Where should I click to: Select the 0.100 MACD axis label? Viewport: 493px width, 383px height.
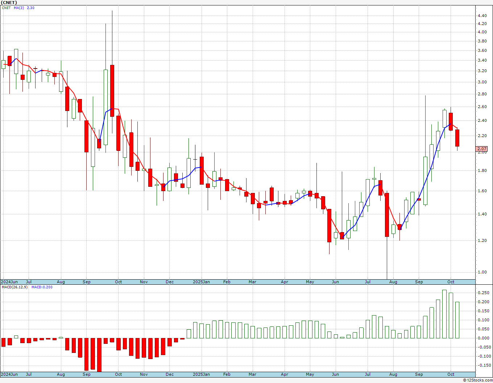(x=483, y=320)
